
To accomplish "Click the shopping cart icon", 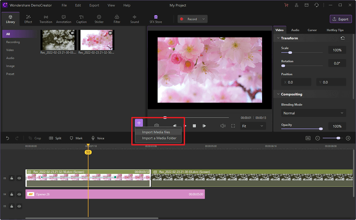I will (286, 5).
